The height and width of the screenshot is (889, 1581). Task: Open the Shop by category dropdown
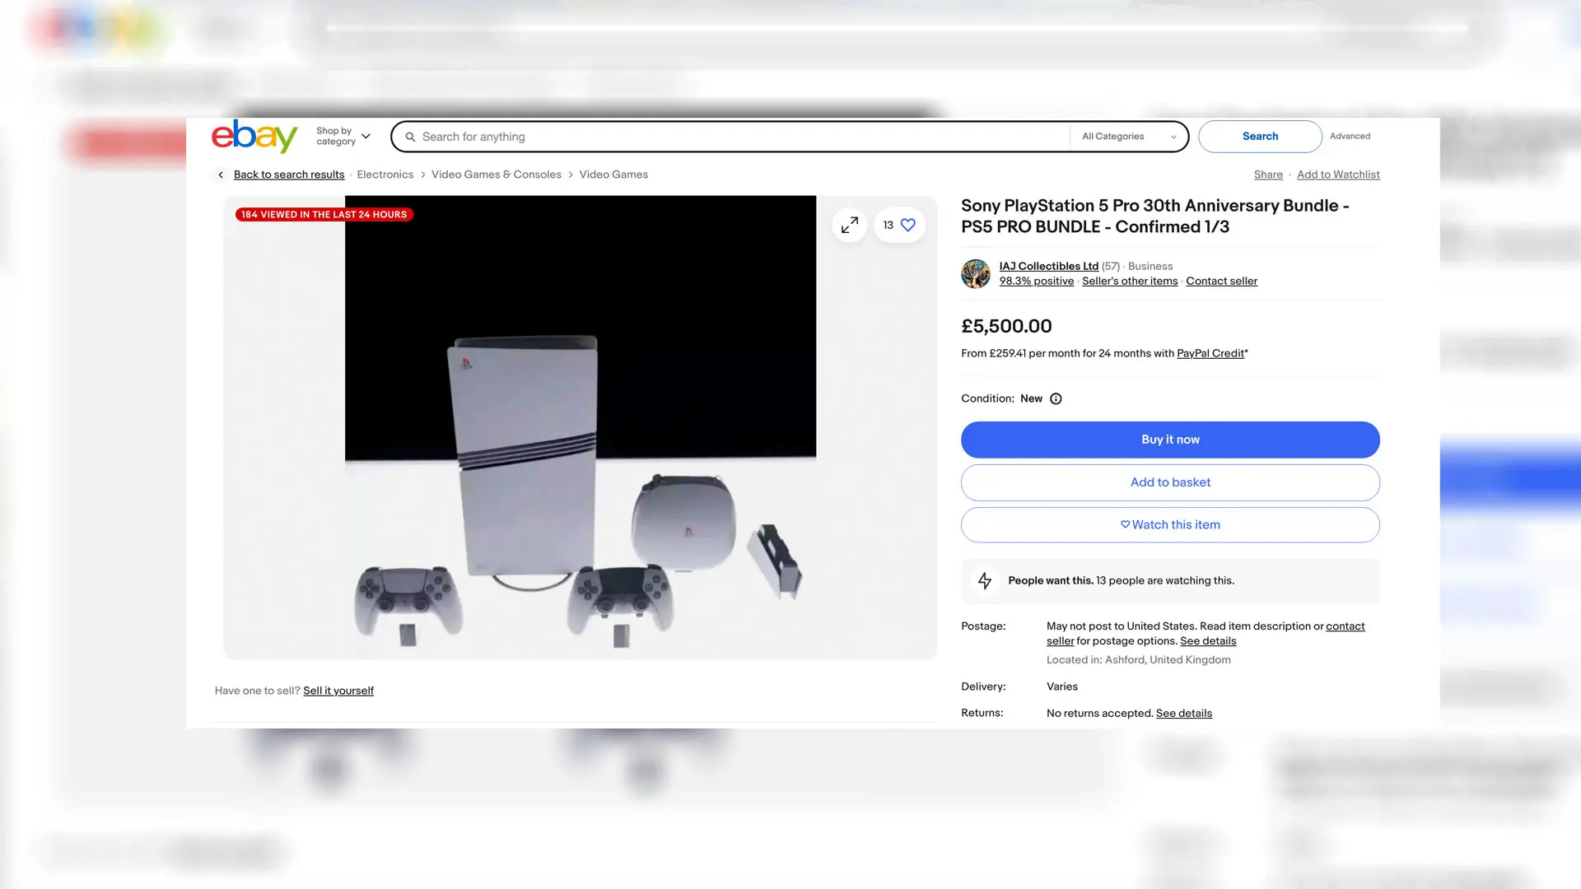(341, 136)
